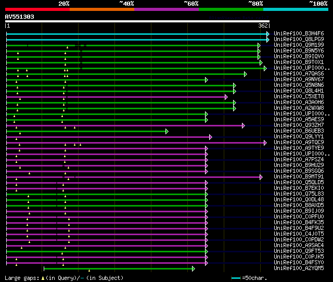The width and height of the screenshot is (333, 282).
Task: Click the cyan ~100% identity legend segment
Action: pos(296,9)
